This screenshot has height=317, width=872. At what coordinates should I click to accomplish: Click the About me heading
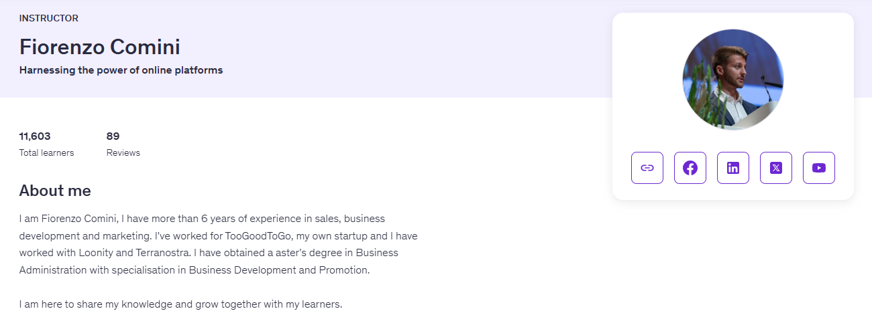[55, 191]
